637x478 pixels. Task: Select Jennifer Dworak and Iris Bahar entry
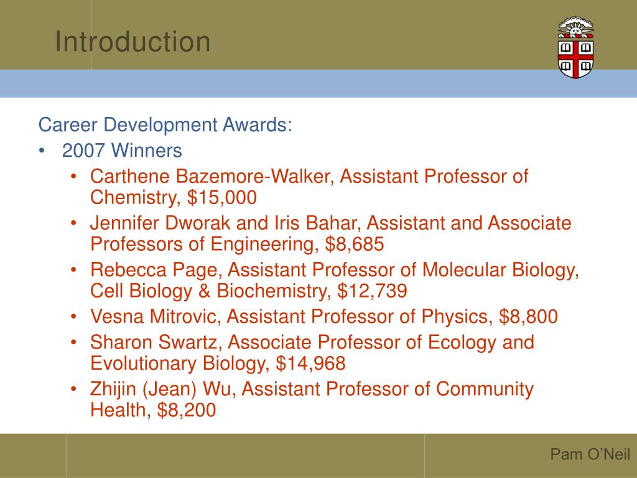click(331, 234)
